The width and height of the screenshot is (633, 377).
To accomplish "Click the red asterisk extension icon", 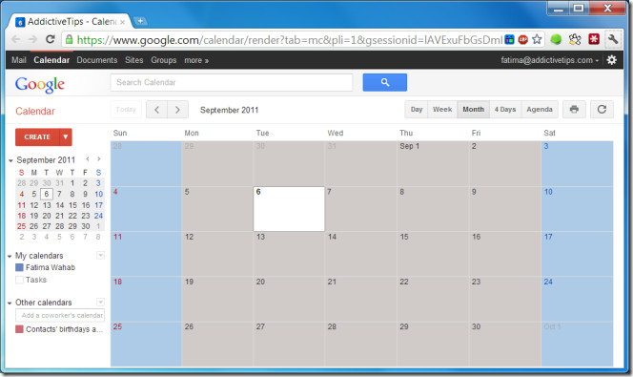I will tap(594, 39).
